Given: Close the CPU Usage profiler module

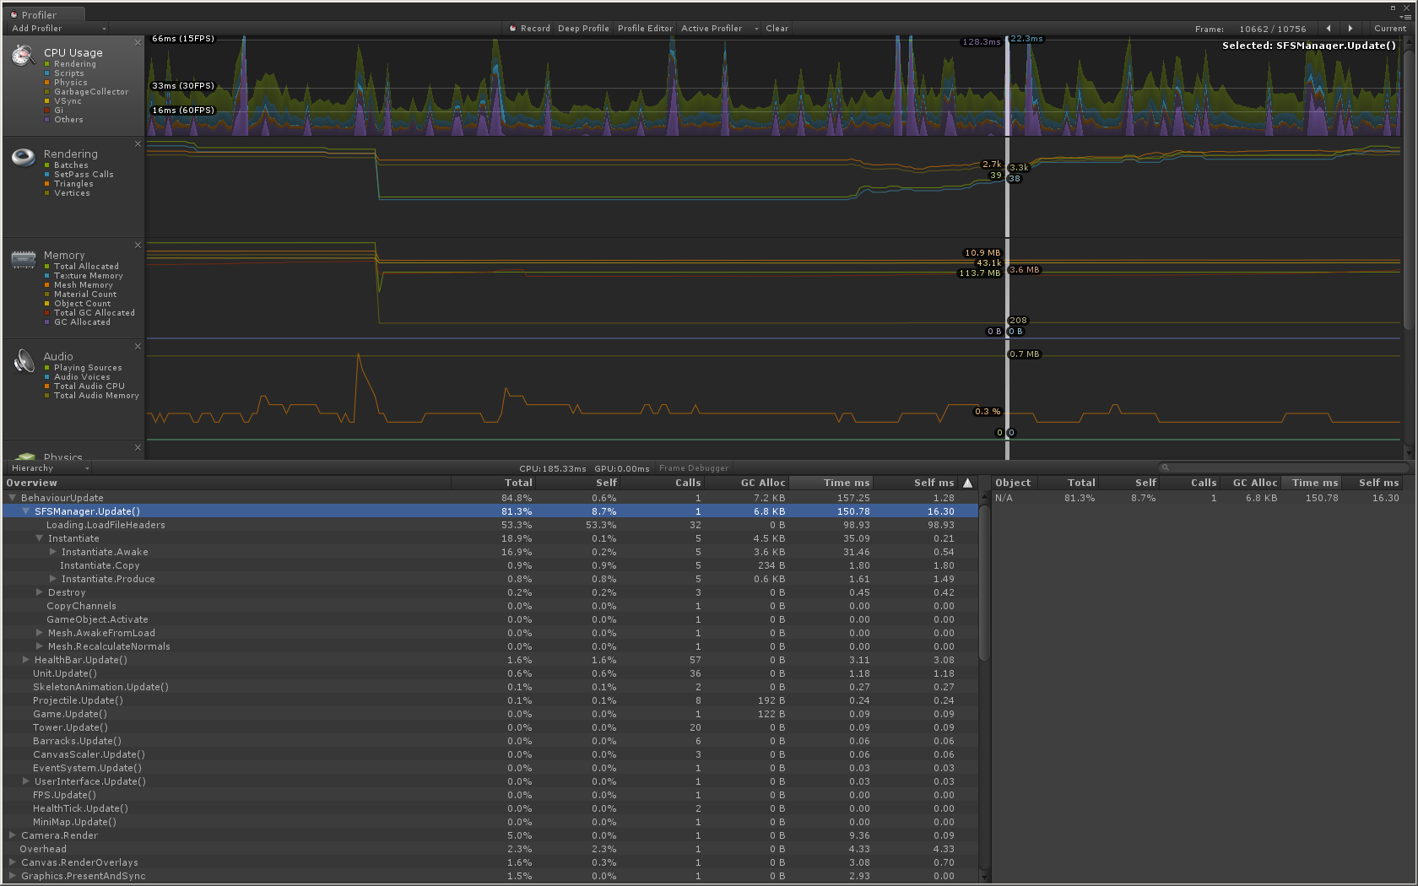Looking at the screenshot, I should (x=138, y=42).
